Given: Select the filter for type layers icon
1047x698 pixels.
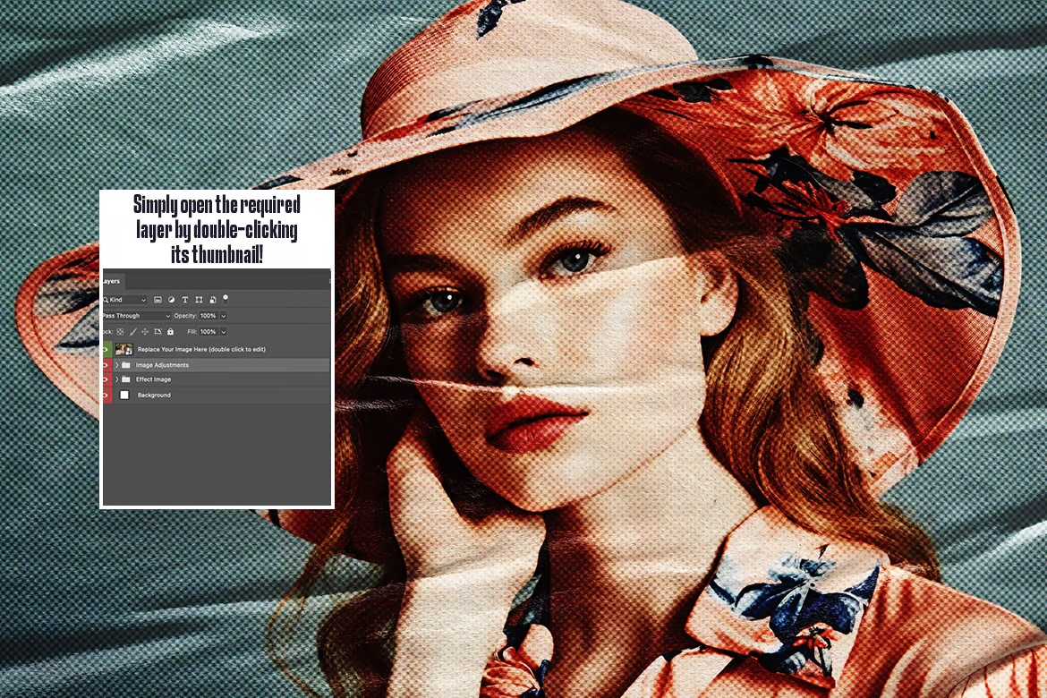Looking at the screenshot, I should click(x=185, y=300).
